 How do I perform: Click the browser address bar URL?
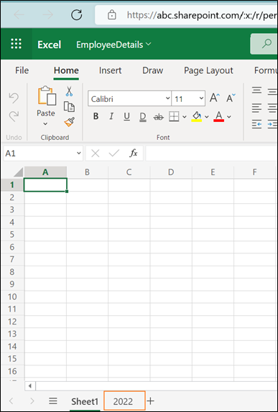coord(202,14)
